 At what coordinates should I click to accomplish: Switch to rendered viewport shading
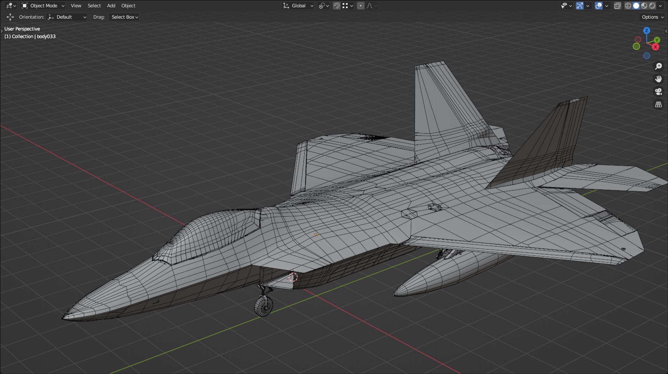point(652,6)
